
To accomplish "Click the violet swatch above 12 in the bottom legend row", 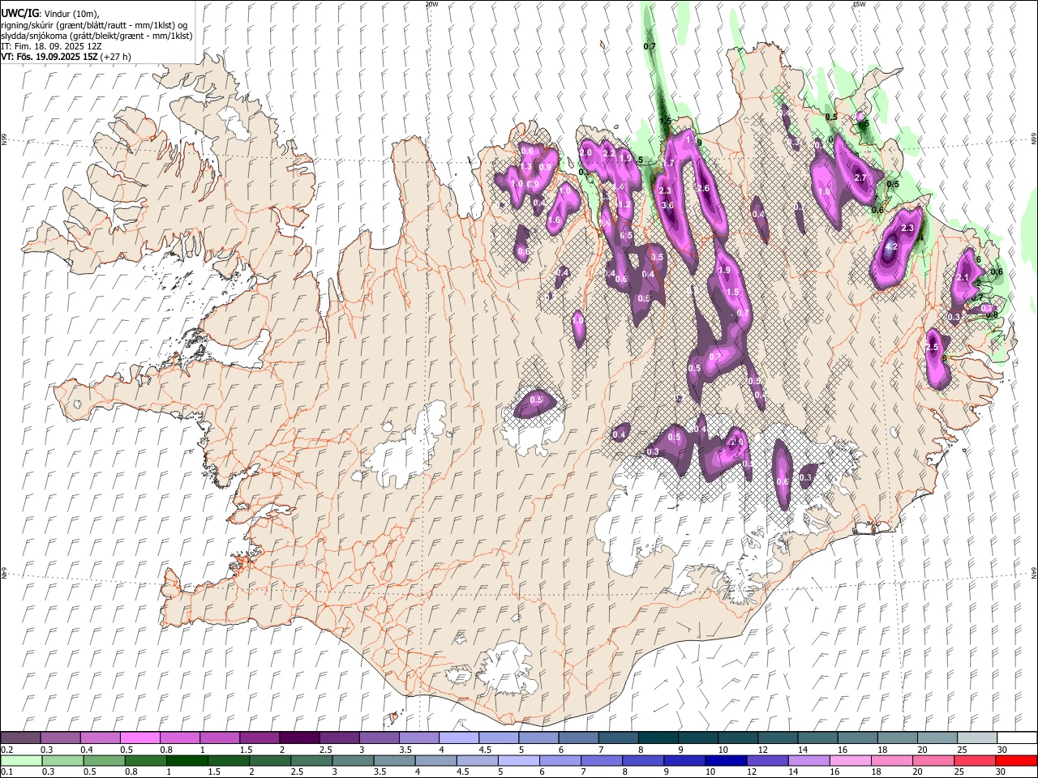I will (x=766, y=761).
